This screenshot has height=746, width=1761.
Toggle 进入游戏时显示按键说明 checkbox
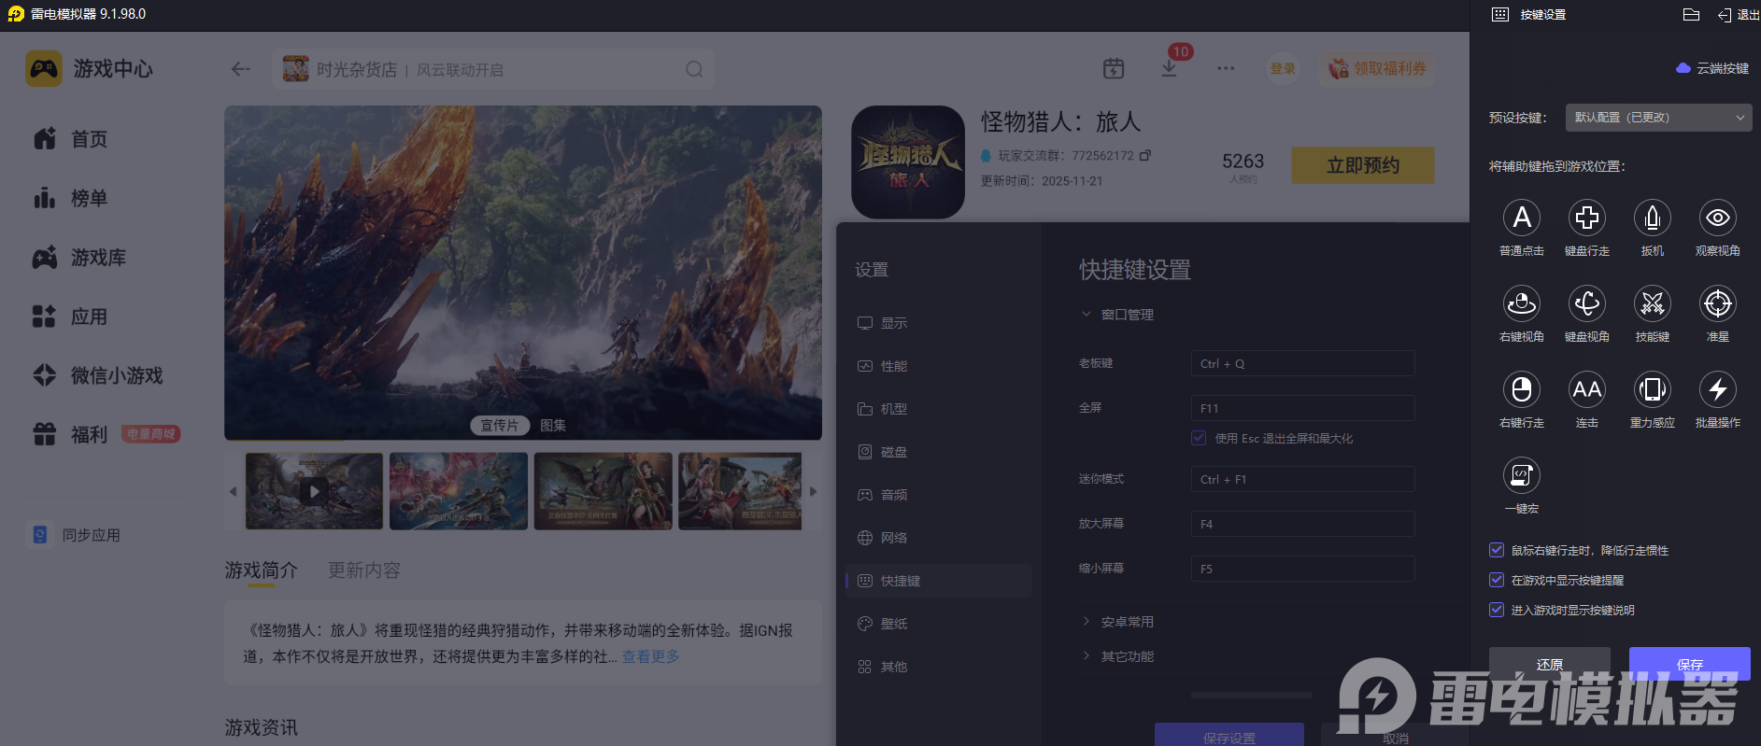click(1497, 610)
